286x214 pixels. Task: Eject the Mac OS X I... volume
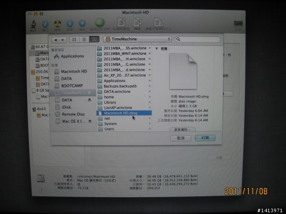pos(90,121)
